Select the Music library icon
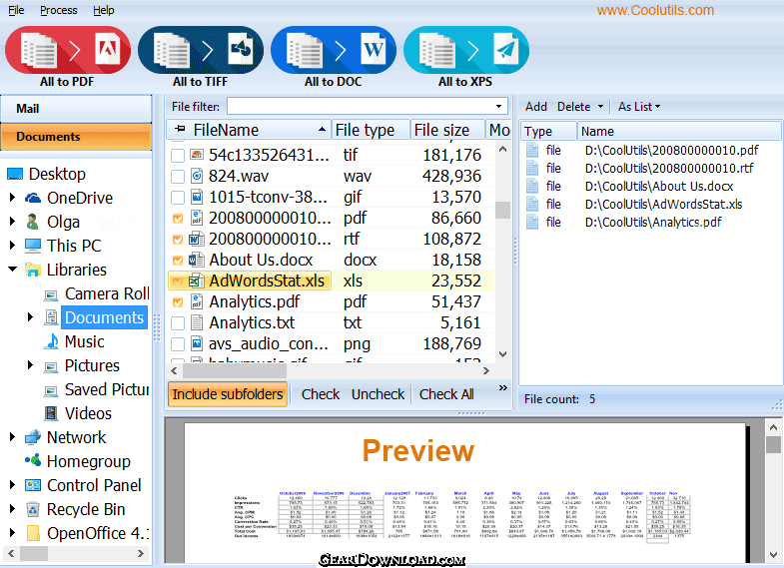The width and height of the screenshot is (784, 568). click(x=51, y=341)
